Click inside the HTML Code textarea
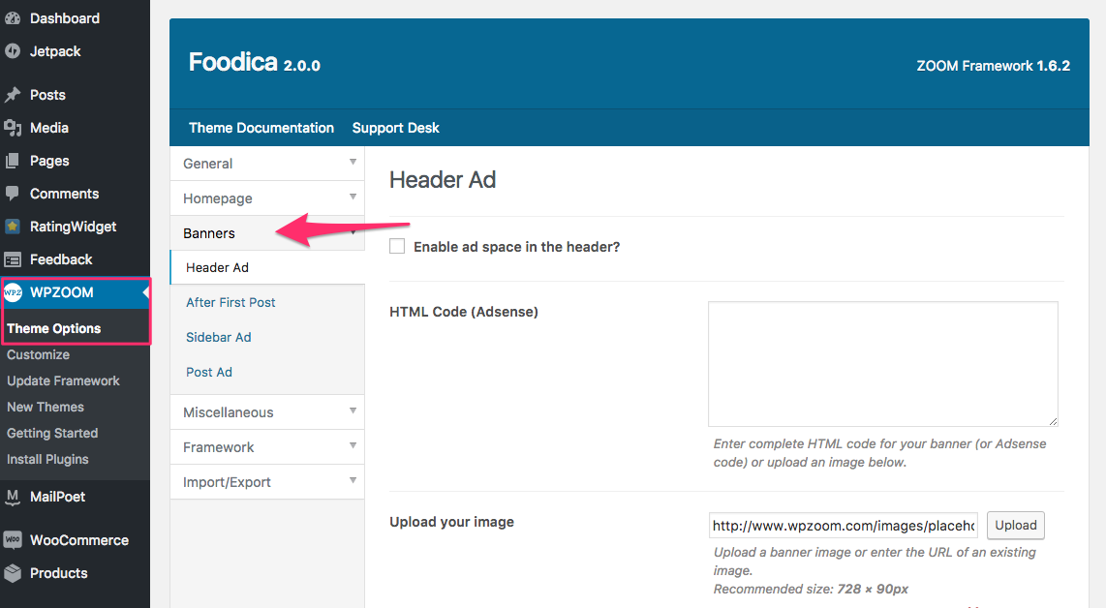Viewport: 1106px width, 608px height. [883, 364]
